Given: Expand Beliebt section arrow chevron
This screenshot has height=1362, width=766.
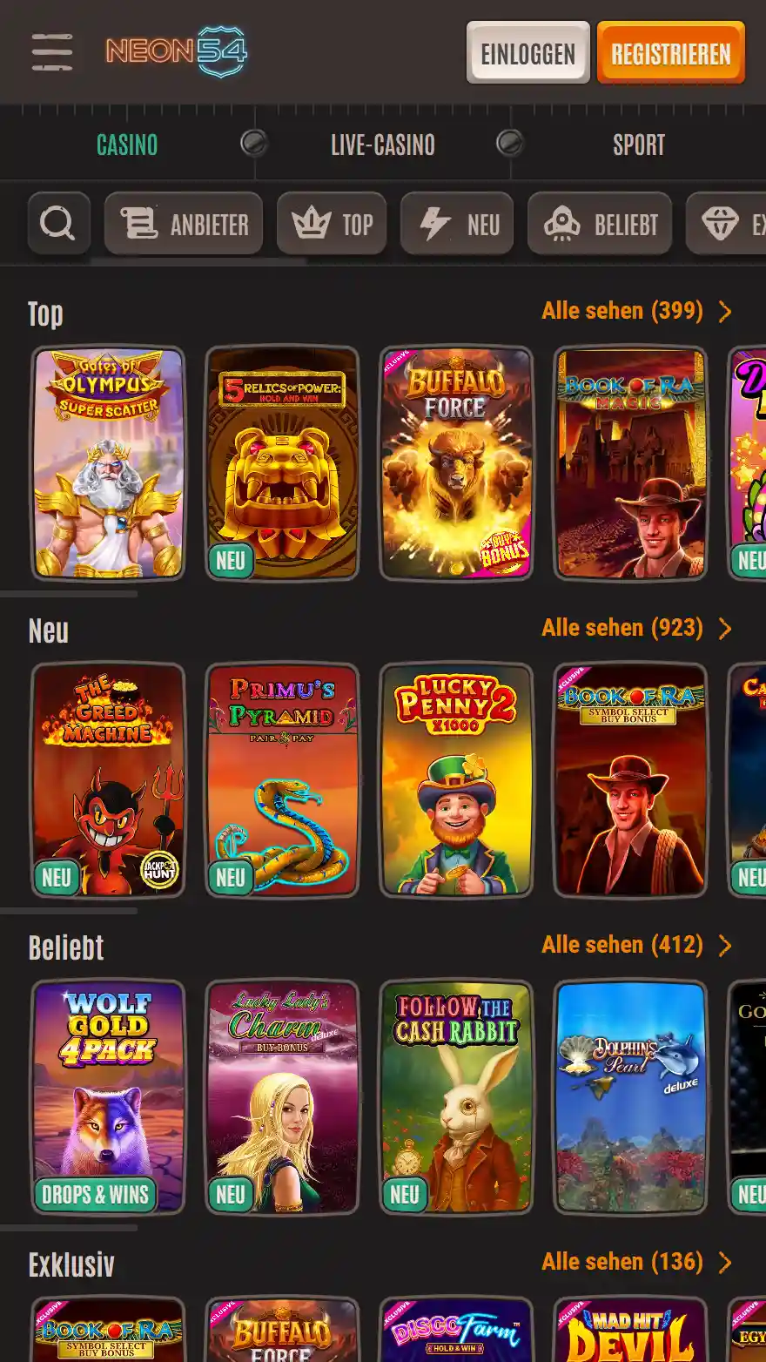Looking at the screenshot, I should (x=725, y=946).
